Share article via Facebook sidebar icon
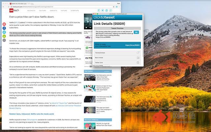Viewport: 211px width, 132px height. [x=4, y=28]
